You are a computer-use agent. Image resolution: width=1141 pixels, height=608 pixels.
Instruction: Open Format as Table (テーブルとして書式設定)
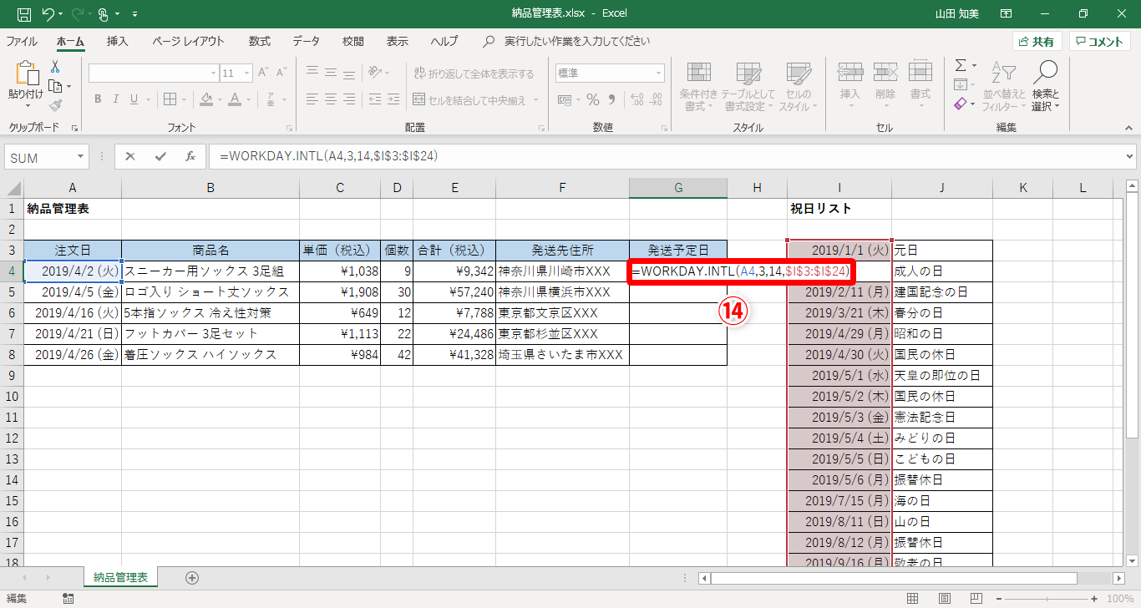[x=748, y=87]
